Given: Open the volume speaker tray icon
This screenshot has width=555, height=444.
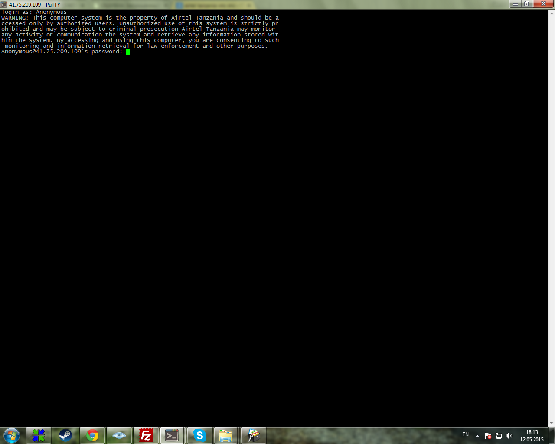Looking at the screenshot, I should tap(509, 436).
